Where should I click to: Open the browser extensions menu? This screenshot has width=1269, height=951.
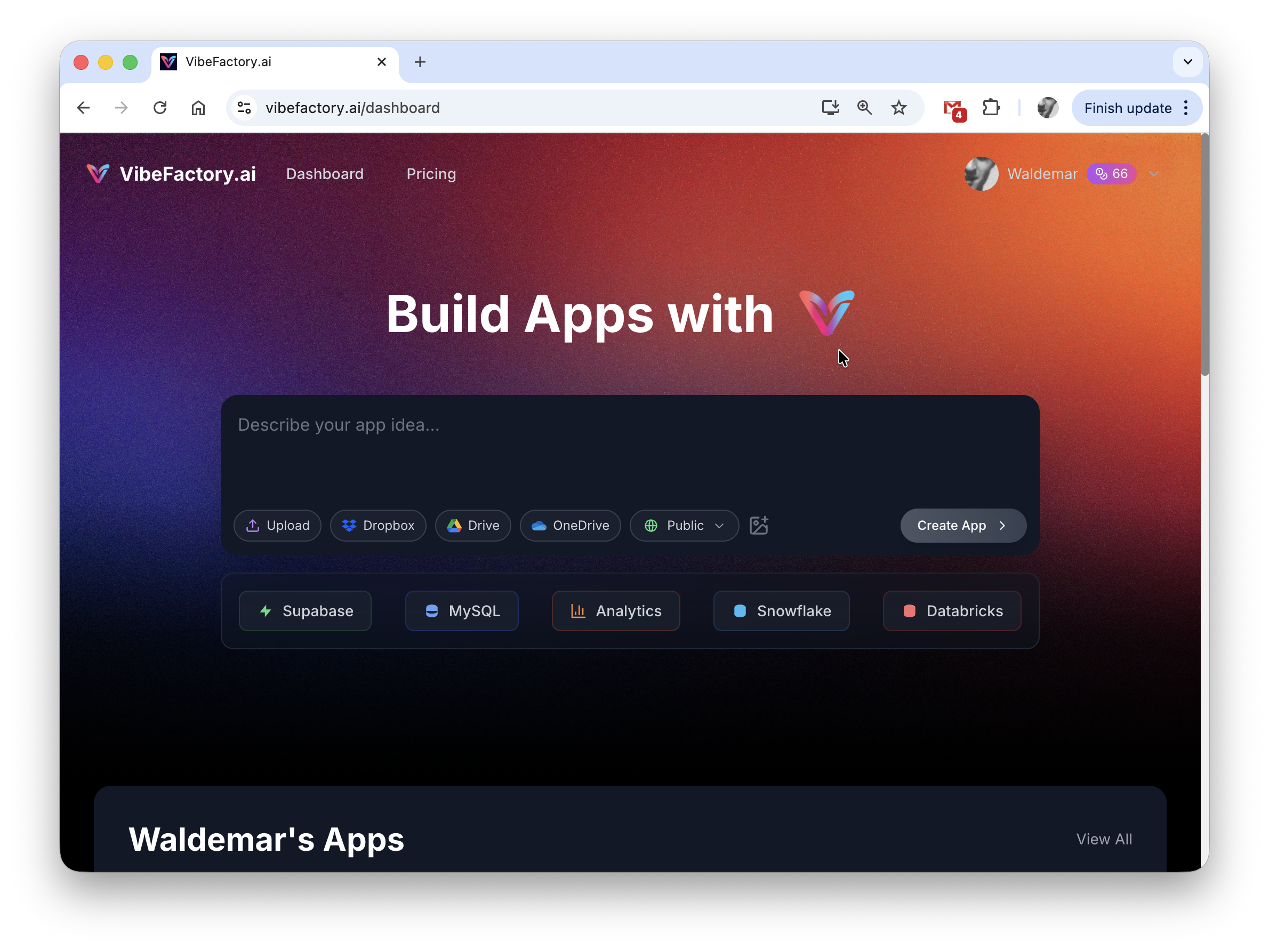[992, 107]
